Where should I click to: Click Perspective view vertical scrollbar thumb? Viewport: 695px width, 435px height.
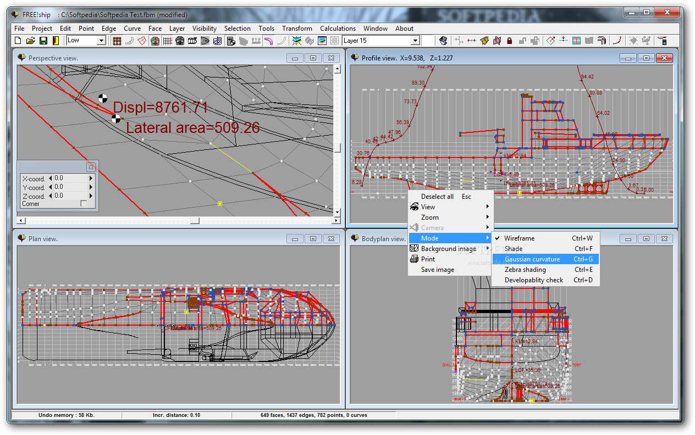(337, 148)
